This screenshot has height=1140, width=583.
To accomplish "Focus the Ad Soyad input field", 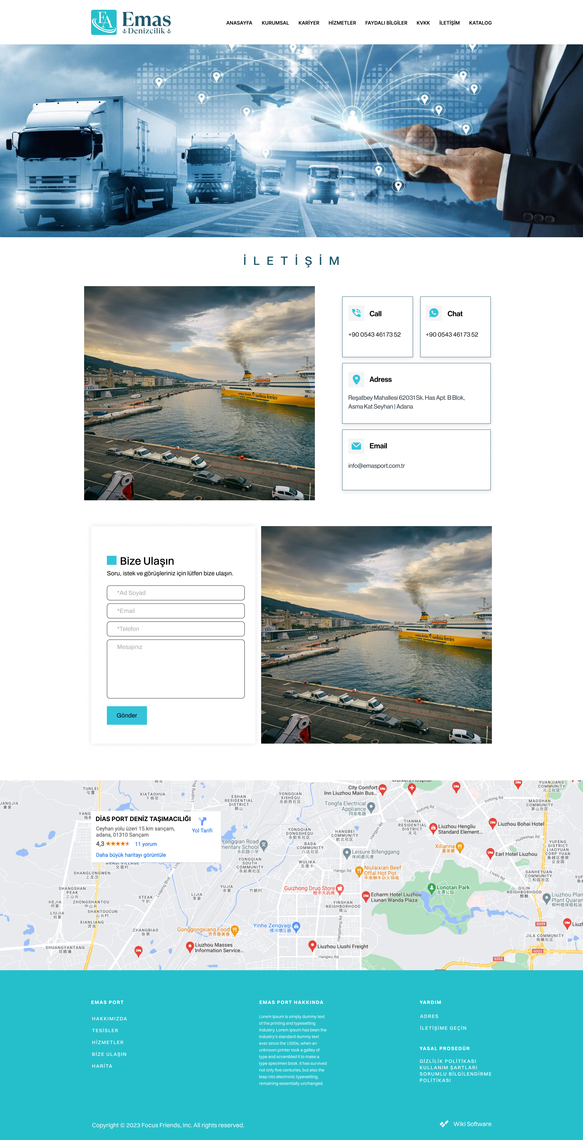I will [x=176, y=593].
